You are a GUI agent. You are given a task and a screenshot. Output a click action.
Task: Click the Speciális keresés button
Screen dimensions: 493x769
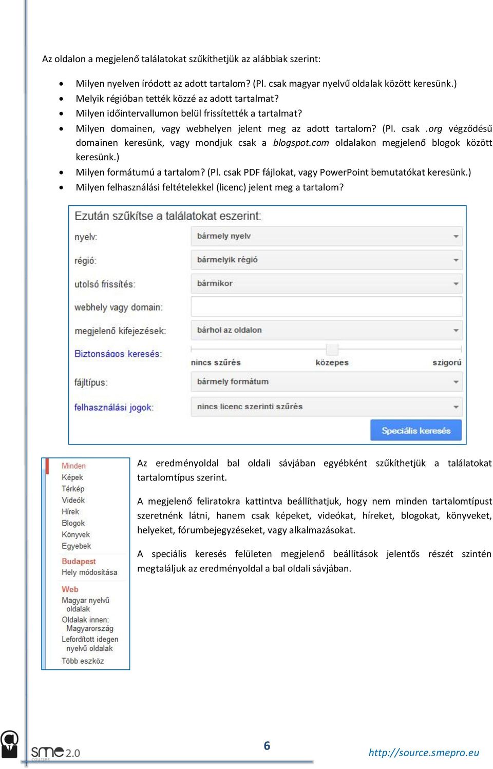coord(416,430)
